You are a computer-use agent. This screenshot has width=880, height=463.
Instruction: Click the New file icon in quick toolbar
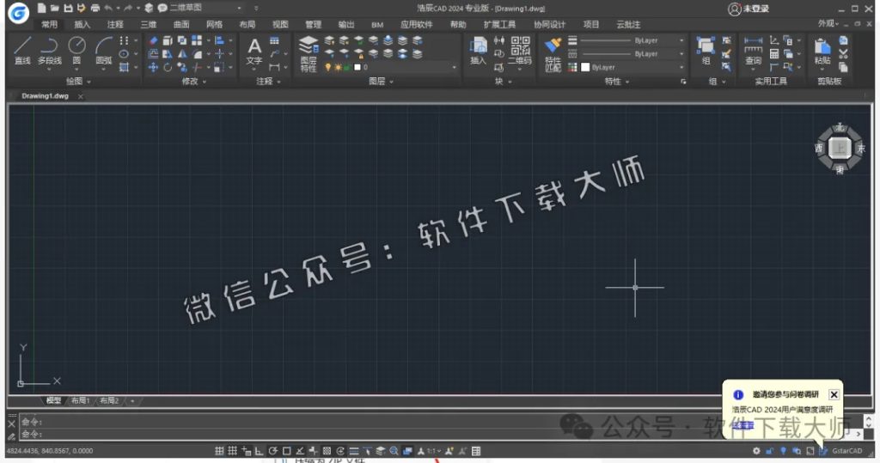(41, 8)
